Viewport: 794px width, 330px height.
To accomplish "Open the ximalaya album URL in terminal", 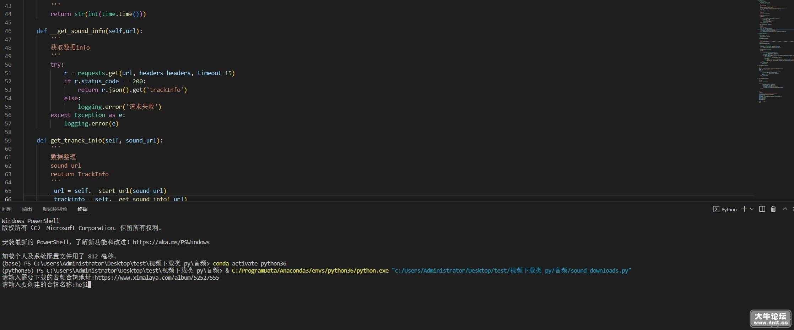I will [x=157, y=278].
